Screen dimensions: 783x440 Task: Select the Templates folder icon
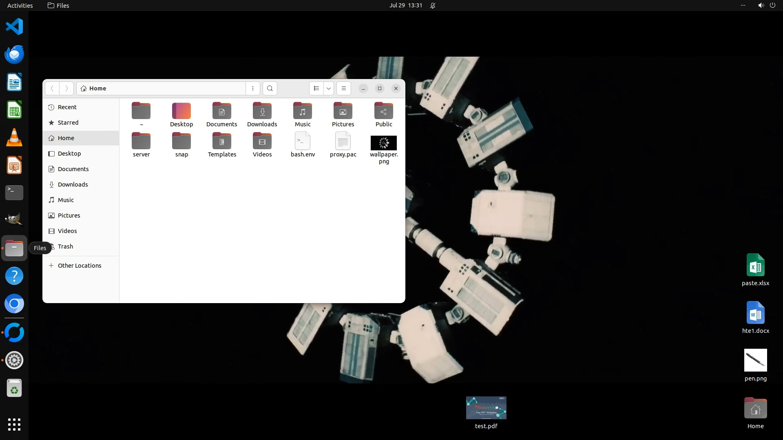[222, 141]
